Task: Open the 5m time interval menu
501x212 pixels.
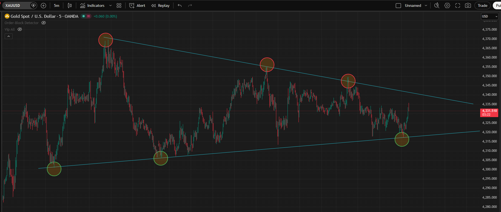Action: [x=56, y=5]
